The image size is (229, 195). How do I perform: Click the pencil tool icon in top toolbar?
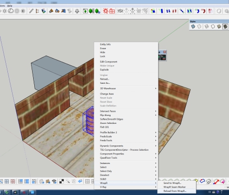coord(31,11)
